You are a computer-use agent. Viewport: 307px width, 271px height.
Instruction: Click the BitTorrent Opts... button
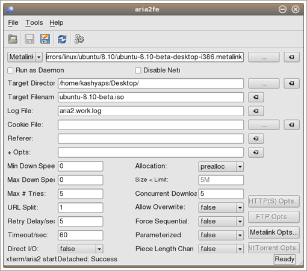click(x=274, y=248)
